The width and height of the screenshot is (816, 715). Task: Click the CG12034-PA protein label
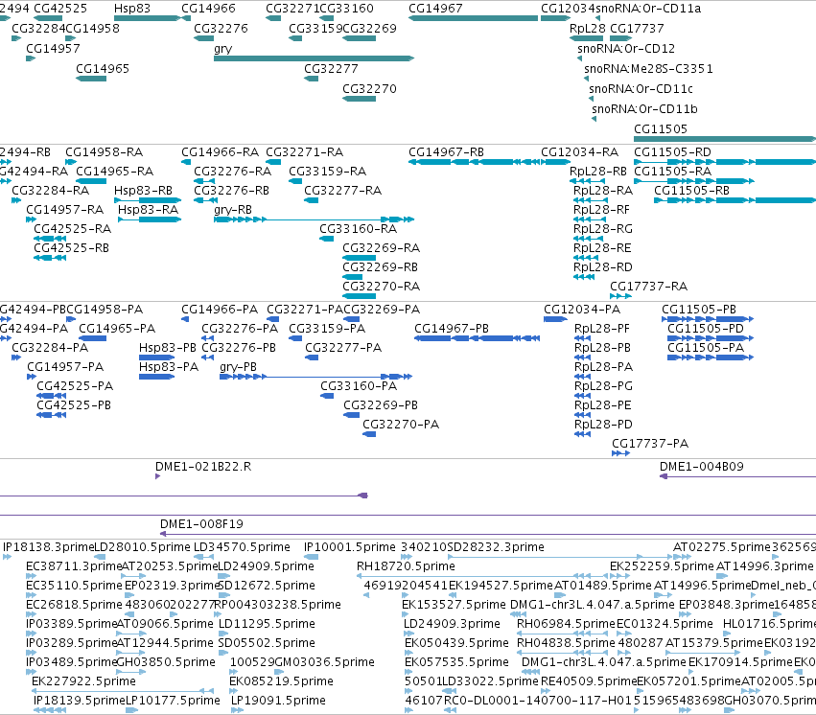pos(582,310)
